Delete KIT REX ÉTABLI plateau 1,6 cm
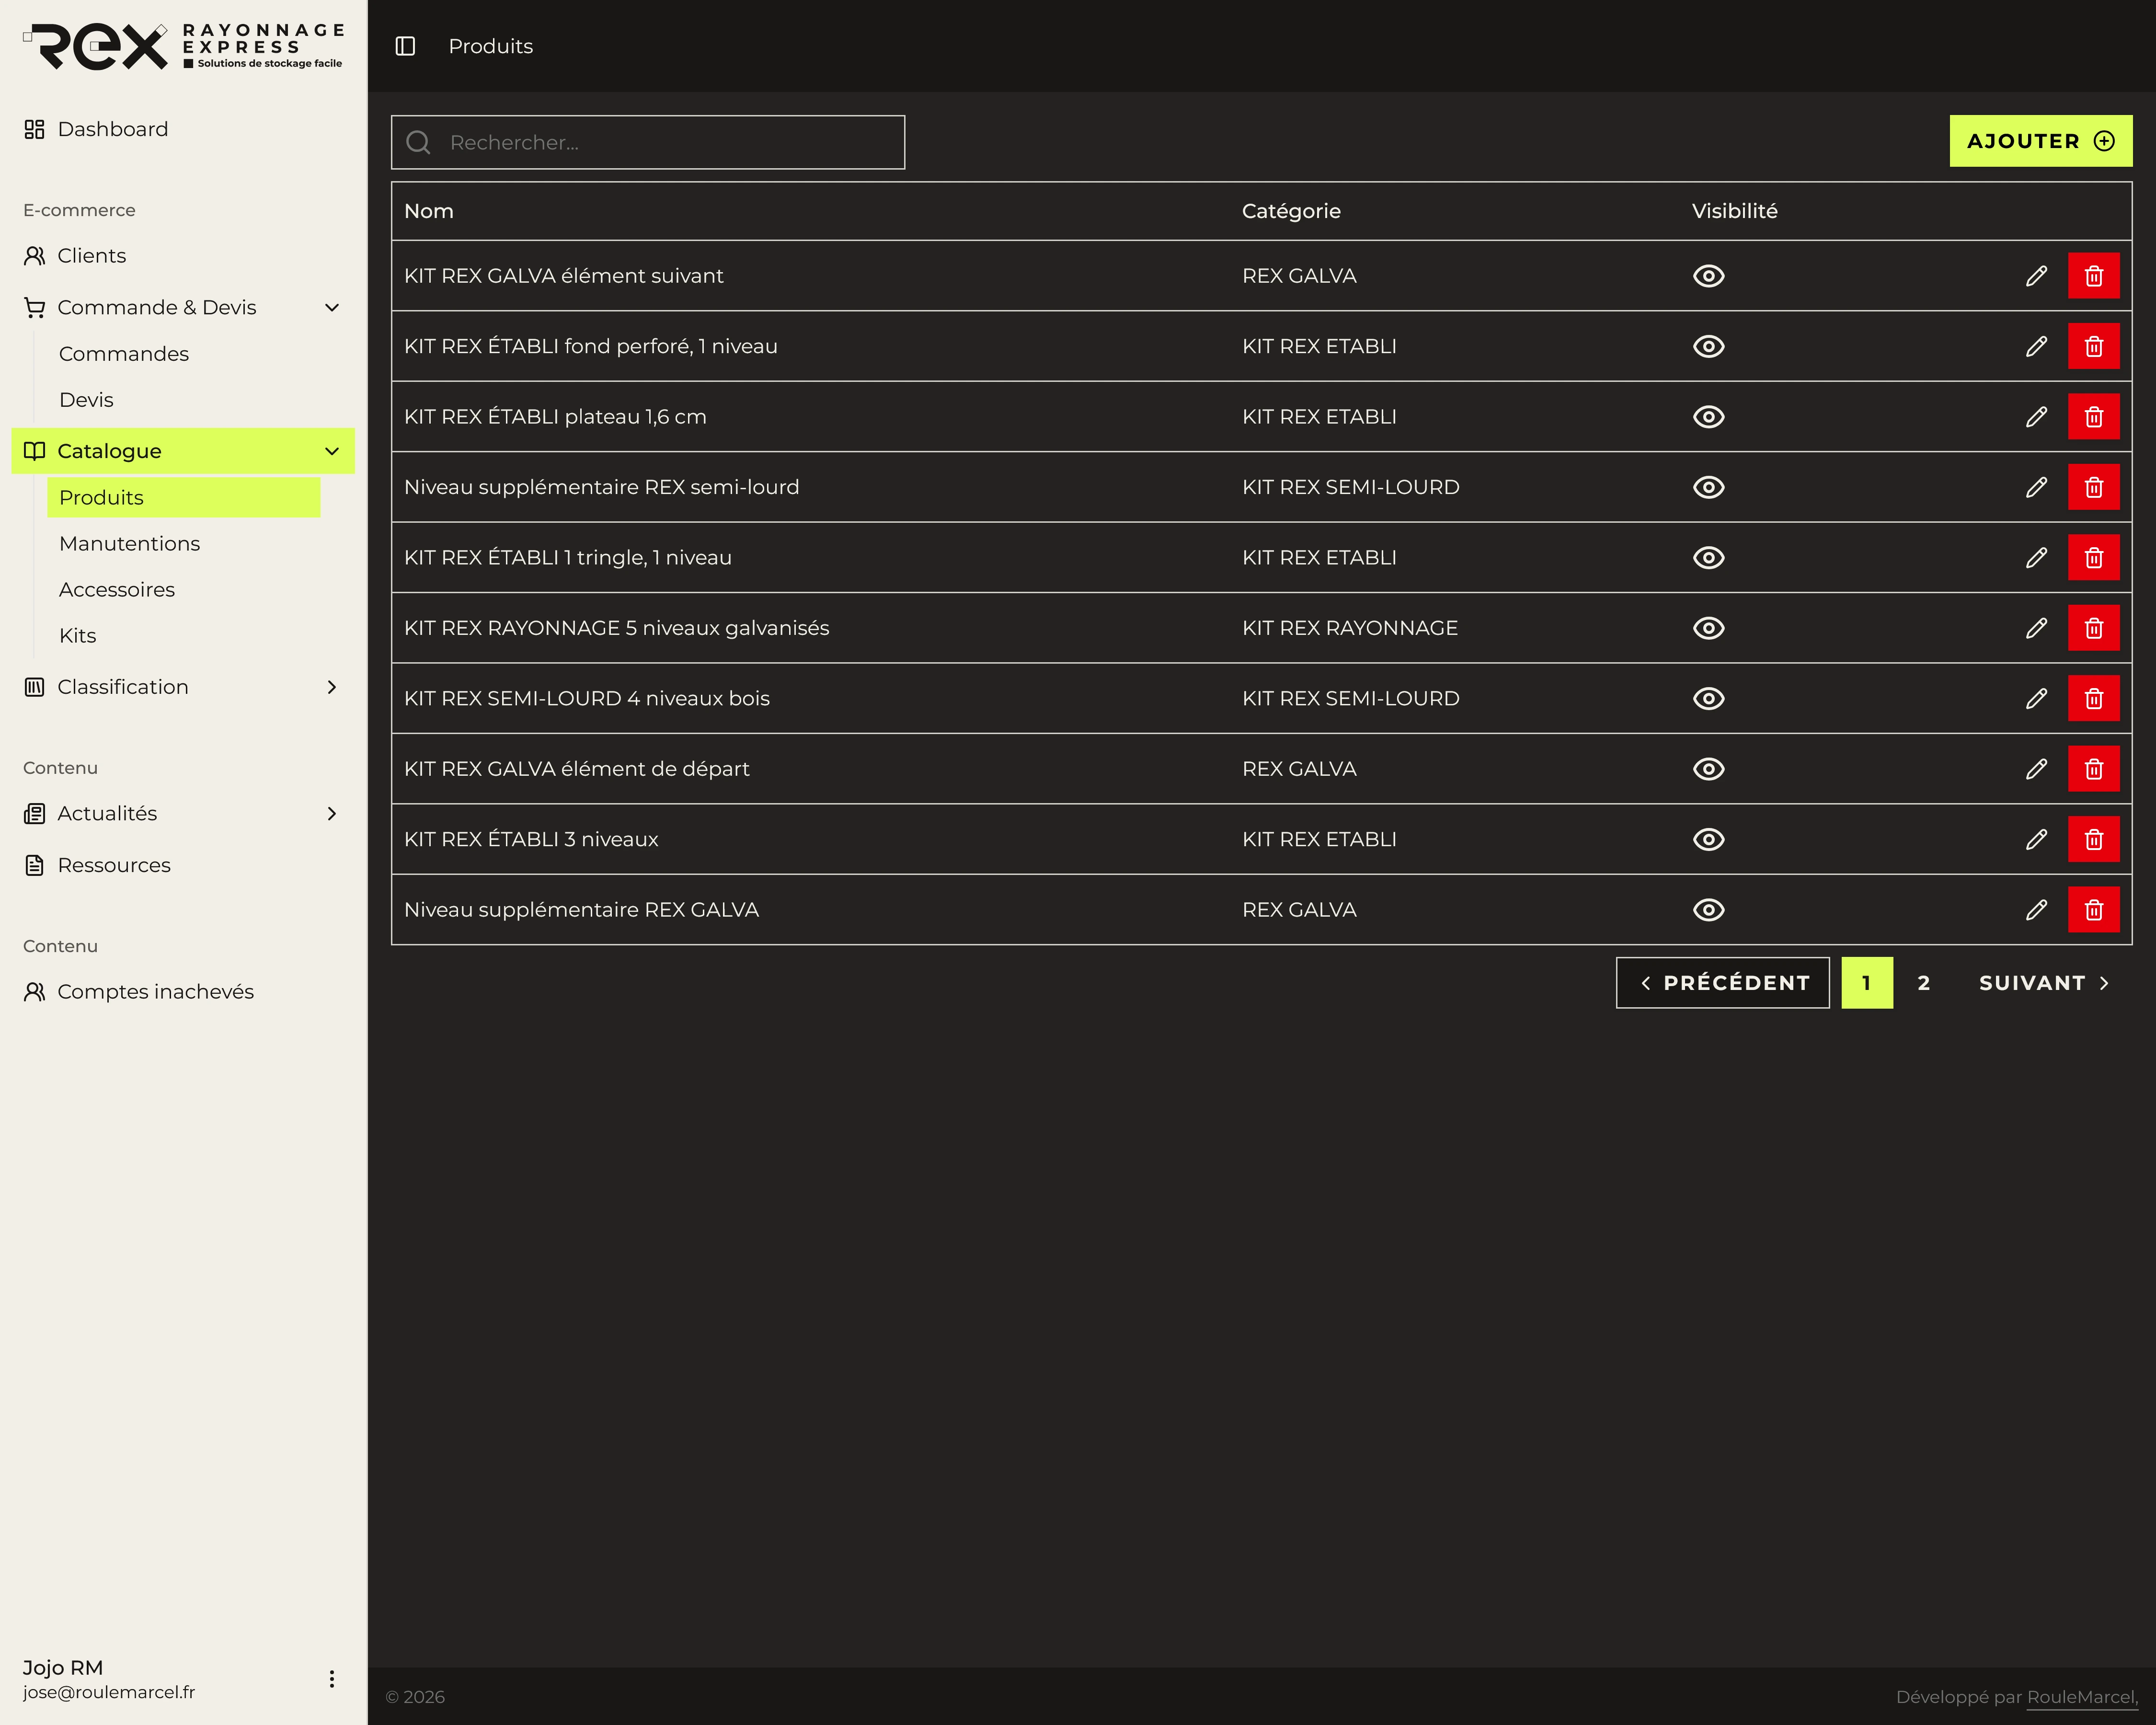The height and width of the screenshot is (1725, 2156). [2093, 417]
